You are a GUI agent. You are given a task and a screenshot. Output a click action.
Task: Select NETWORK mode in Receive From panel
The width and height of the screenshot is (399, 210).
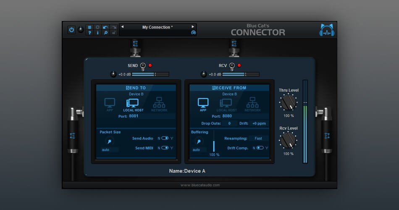253,104
